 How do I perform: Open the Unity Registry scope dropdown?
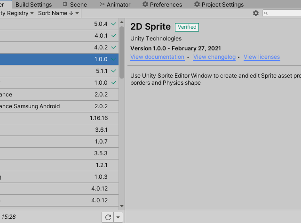(x=17, y=13)
